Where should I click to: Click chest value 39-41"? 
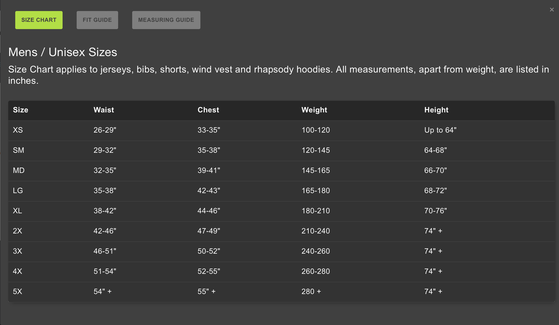point(209,171)
